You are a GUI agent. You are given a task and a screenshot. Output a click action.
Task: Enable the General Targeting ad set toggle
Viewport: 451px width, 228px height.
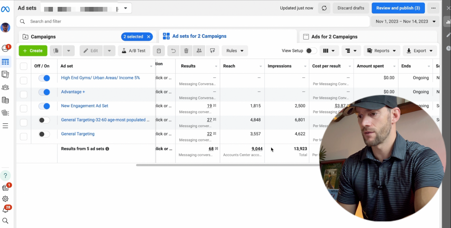(x=44, y=134)
